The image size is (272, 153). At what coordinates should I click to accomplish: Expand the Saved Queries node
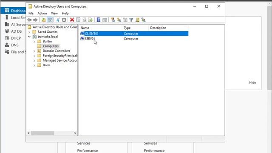[29, 32]
